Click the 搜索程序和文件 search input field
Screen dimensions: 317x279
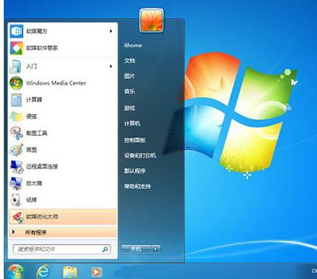pos(62,249)
